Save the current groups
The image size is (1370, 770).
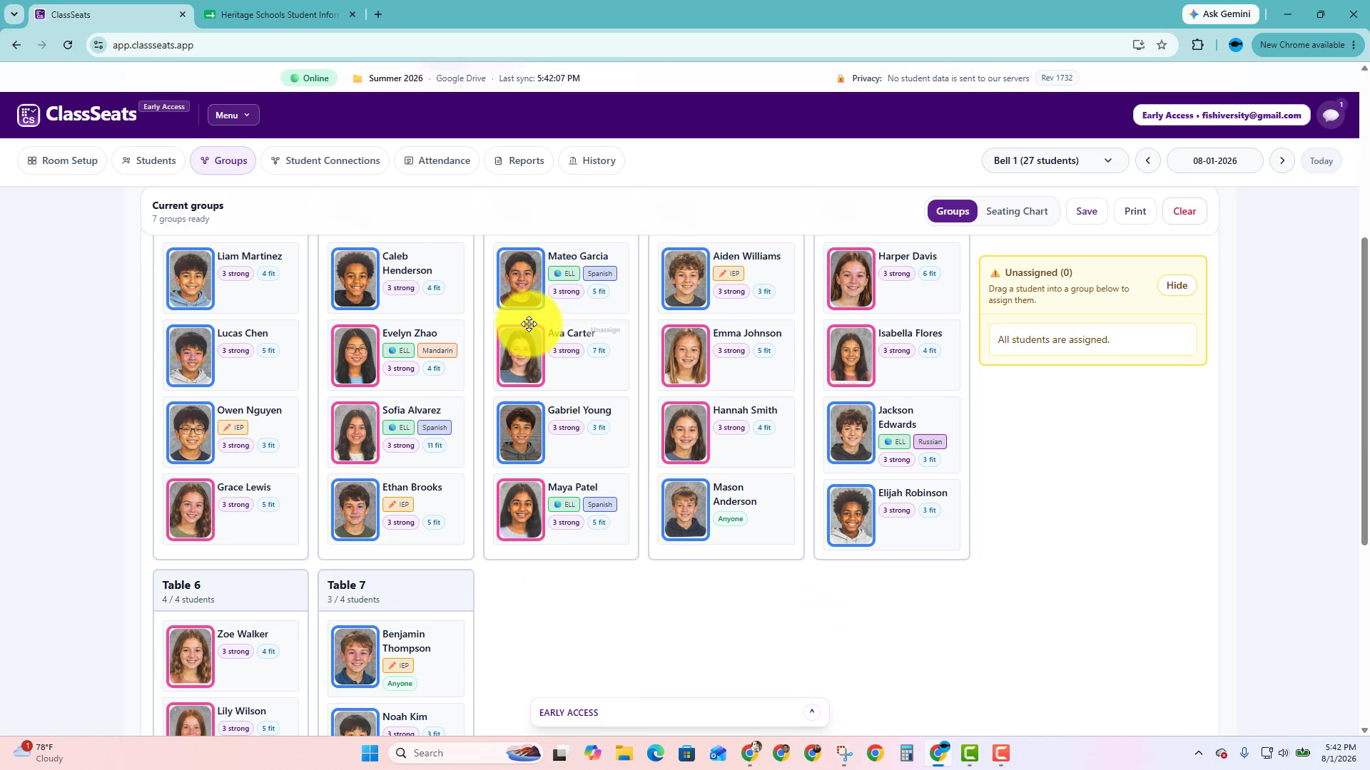point(1087,211)
